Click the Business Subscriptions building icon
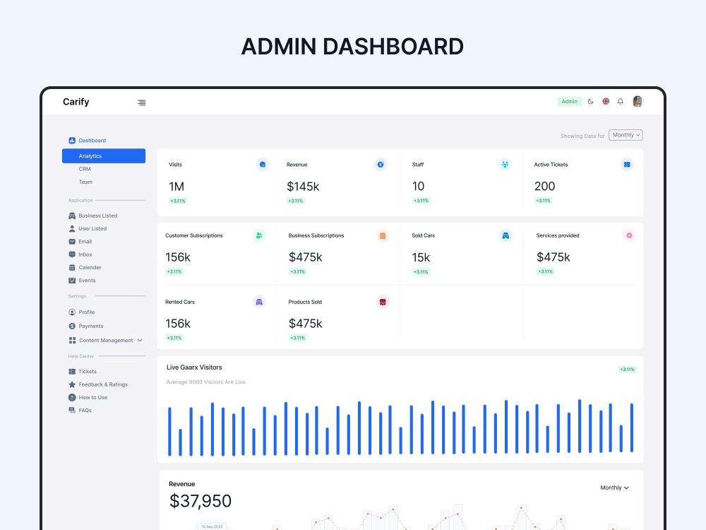Viewport: 706px width, 530px height. [382, 235]
